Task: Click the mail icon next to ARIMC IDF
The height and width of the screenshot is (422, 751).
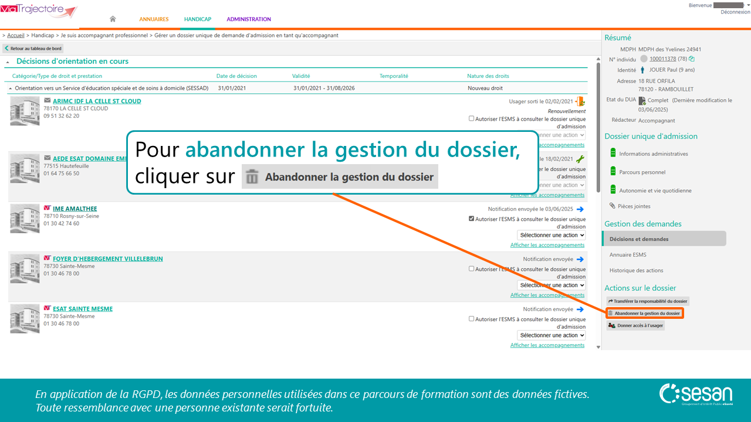Action: pos(48,101)
